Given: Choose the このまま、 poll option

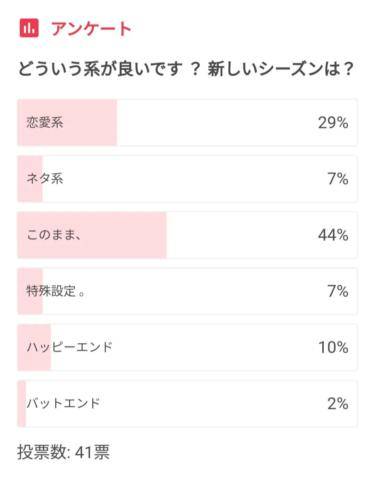Looking at the screenshot, I should (x=54, y=235).
